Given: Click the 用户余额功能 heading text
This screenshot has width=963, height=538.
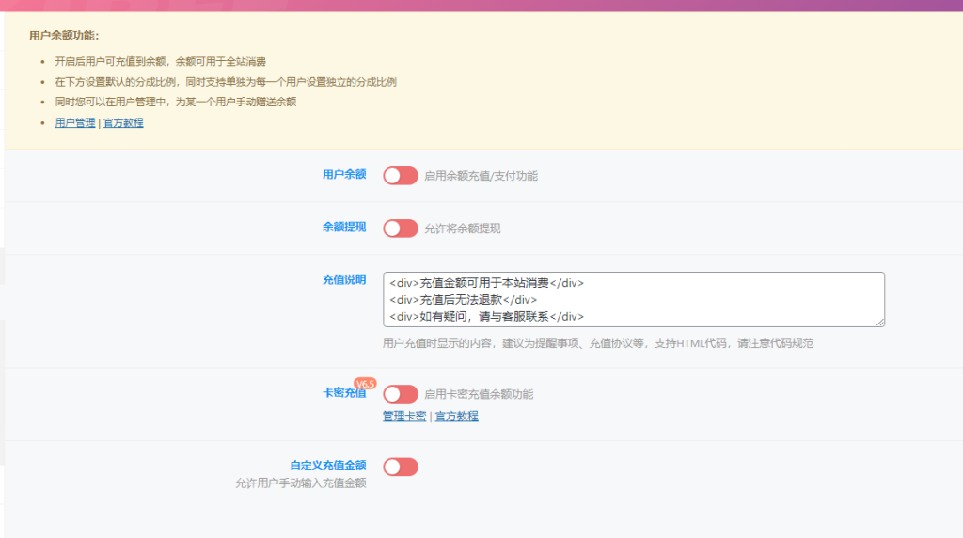Looking at the screenshot, I should click(x=64, y=36).
